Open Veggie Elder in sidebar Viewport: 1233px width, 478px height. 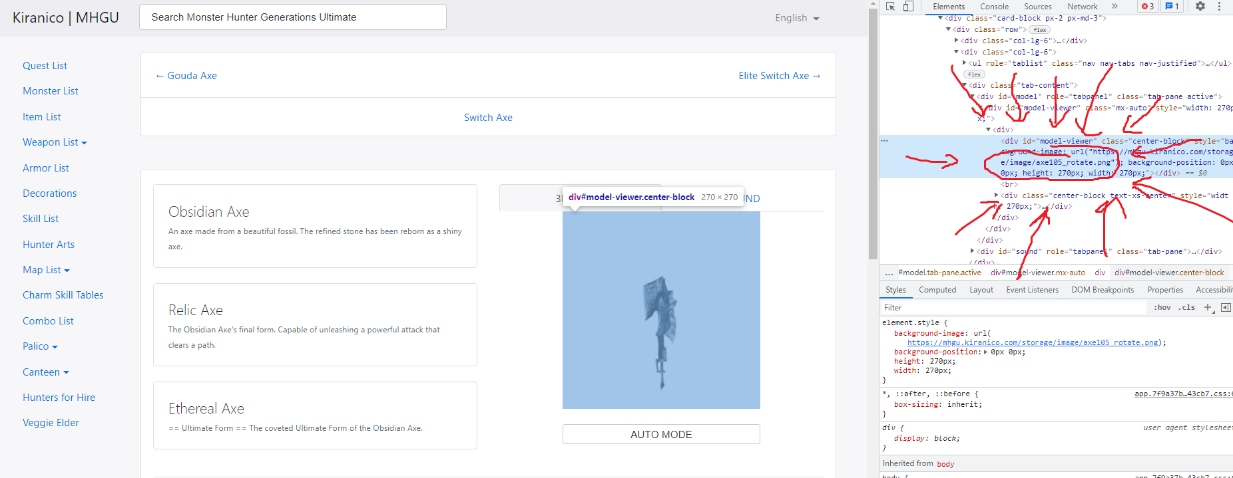pos(51,423)
